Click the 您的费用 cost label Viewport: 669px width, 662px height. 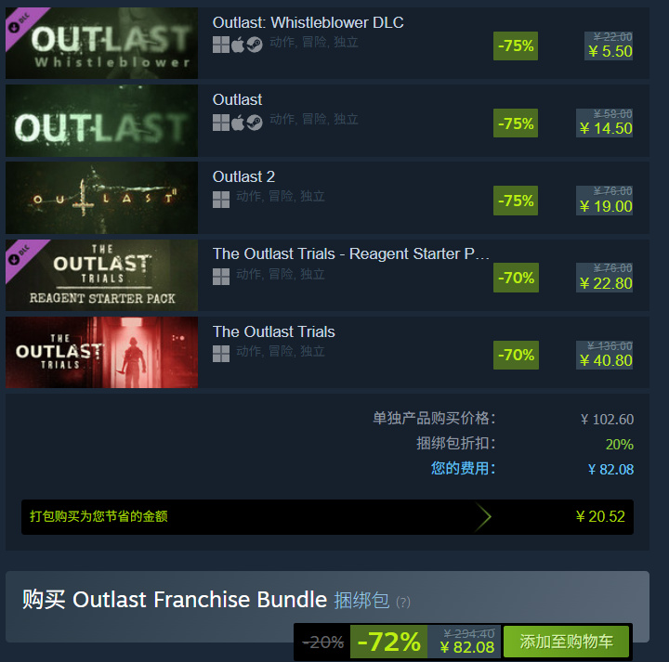click(463, 469)
